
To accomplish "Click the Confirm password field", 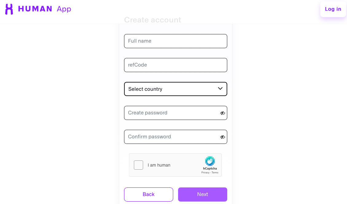I will pos(172,137).
